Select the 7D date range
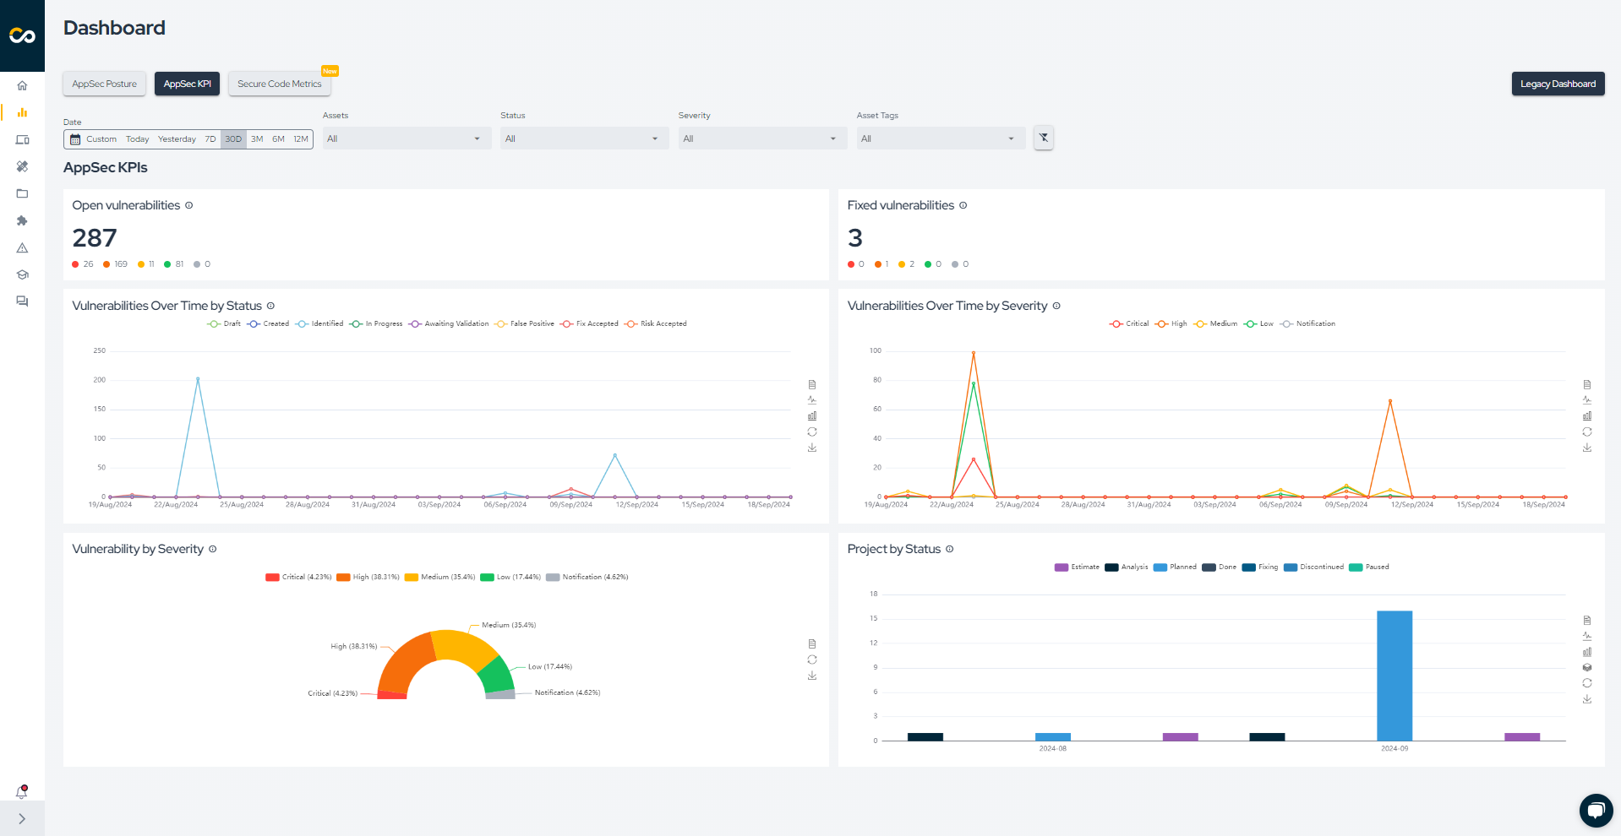This screenshot has height=836, width=1621. pyautogui.click(x=210, y=139)
